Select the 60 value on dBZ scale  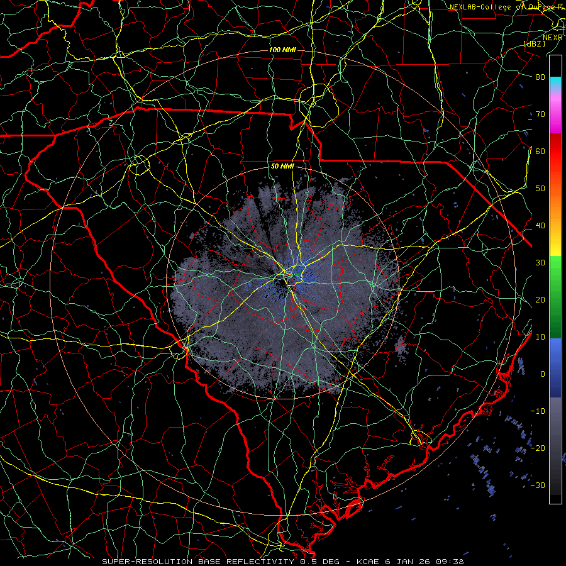tap(540, 152)
